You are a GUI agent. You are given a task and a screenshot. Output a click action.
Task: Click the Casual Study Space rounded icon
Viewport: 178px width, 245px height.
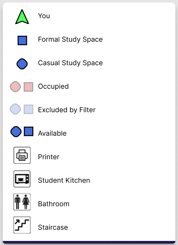22,64
